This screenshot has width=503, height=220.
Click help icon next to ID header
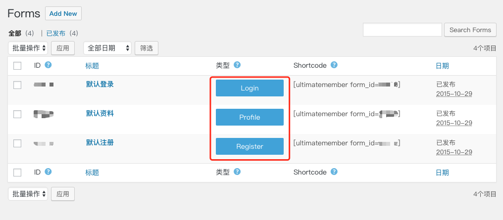[48, 65]
